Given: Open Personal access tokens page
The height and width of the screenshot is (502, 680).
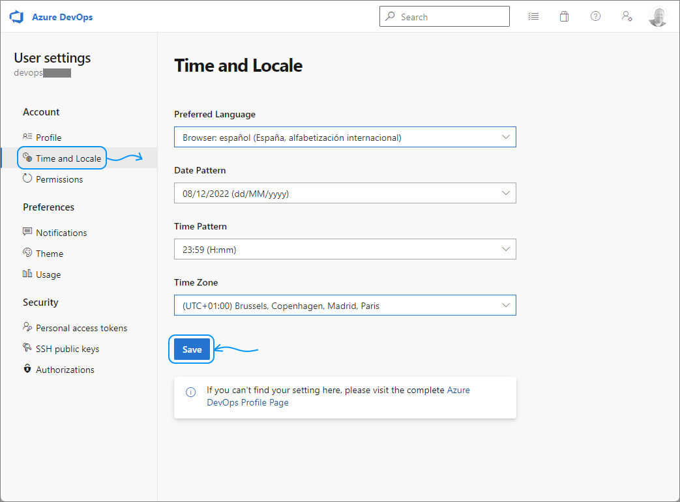Looking at the screenshot, I should tap(79, 328).
